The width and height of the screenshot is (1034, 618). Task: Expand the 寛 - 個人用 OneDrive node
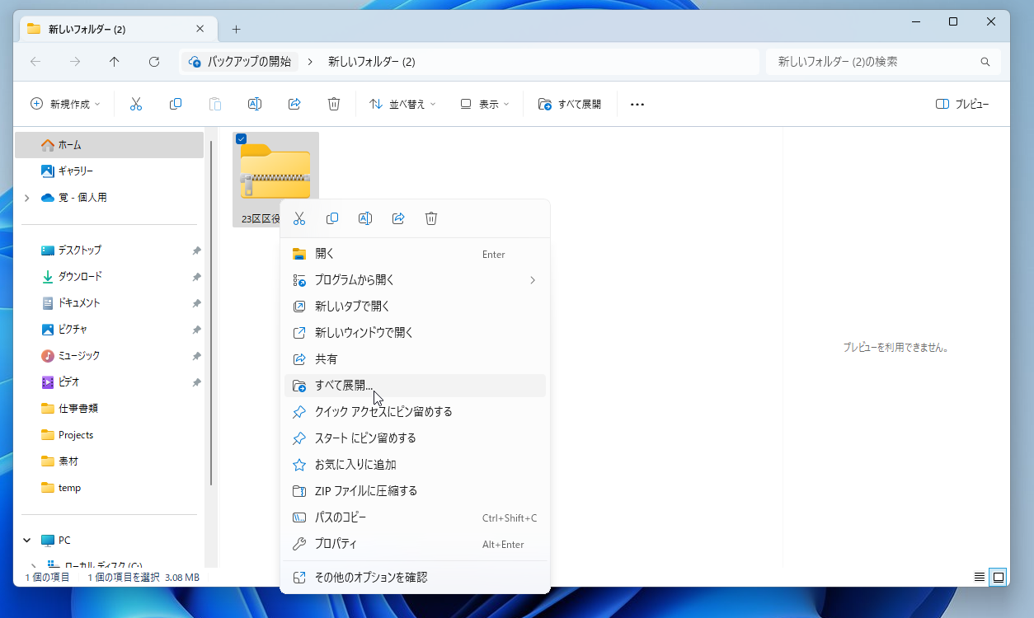(x=27, y=198)
